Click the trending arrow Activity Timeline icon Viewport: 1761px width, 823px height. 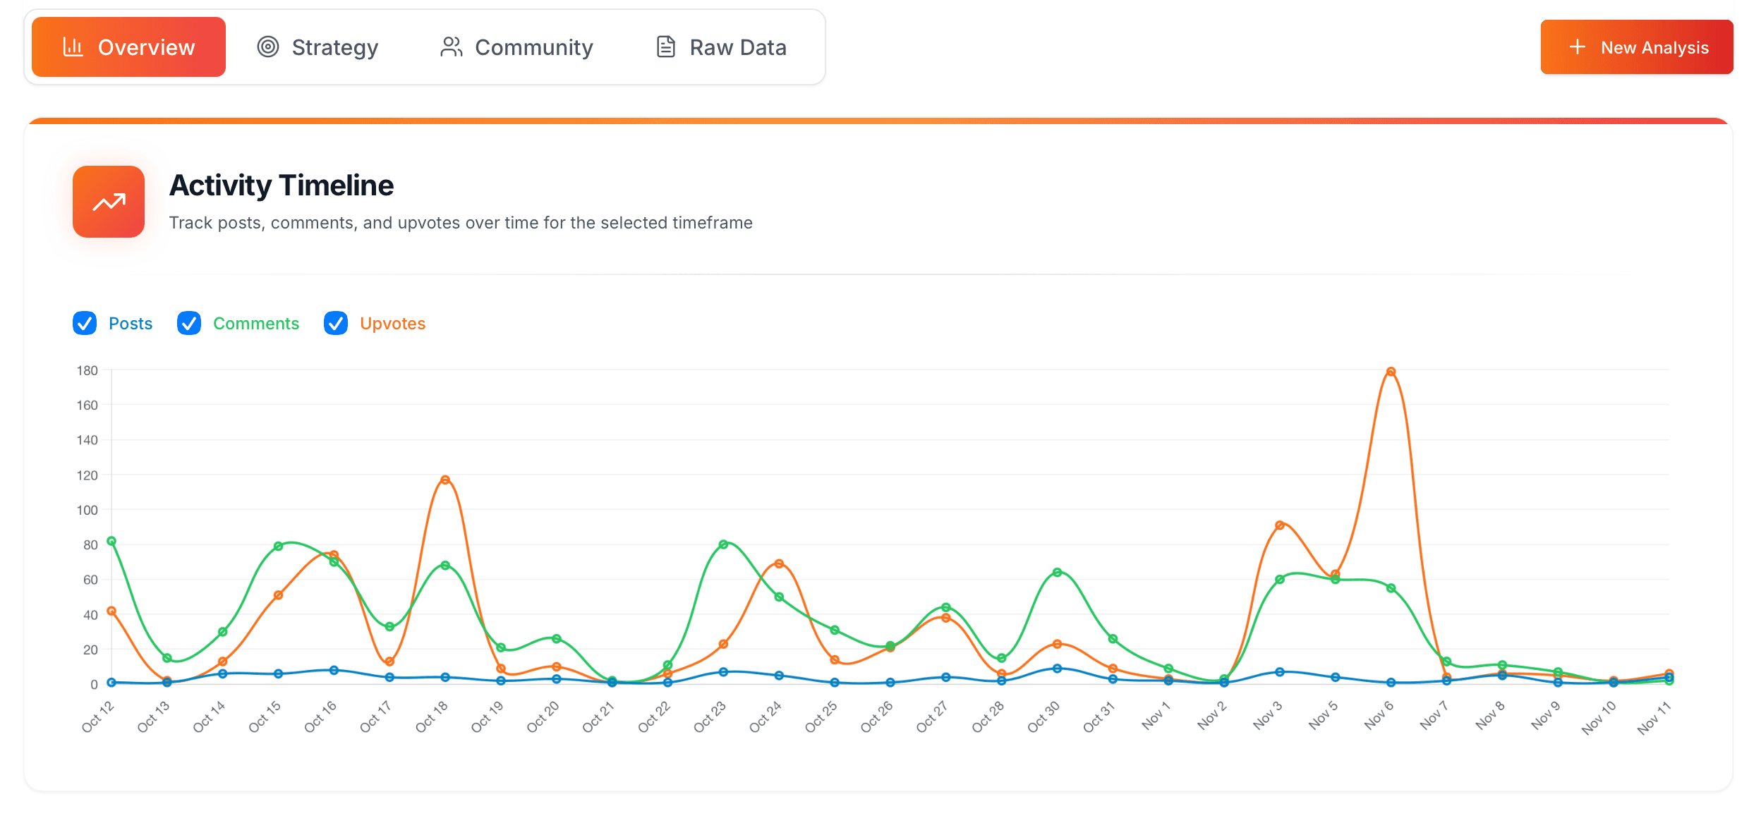click(109, 202)
